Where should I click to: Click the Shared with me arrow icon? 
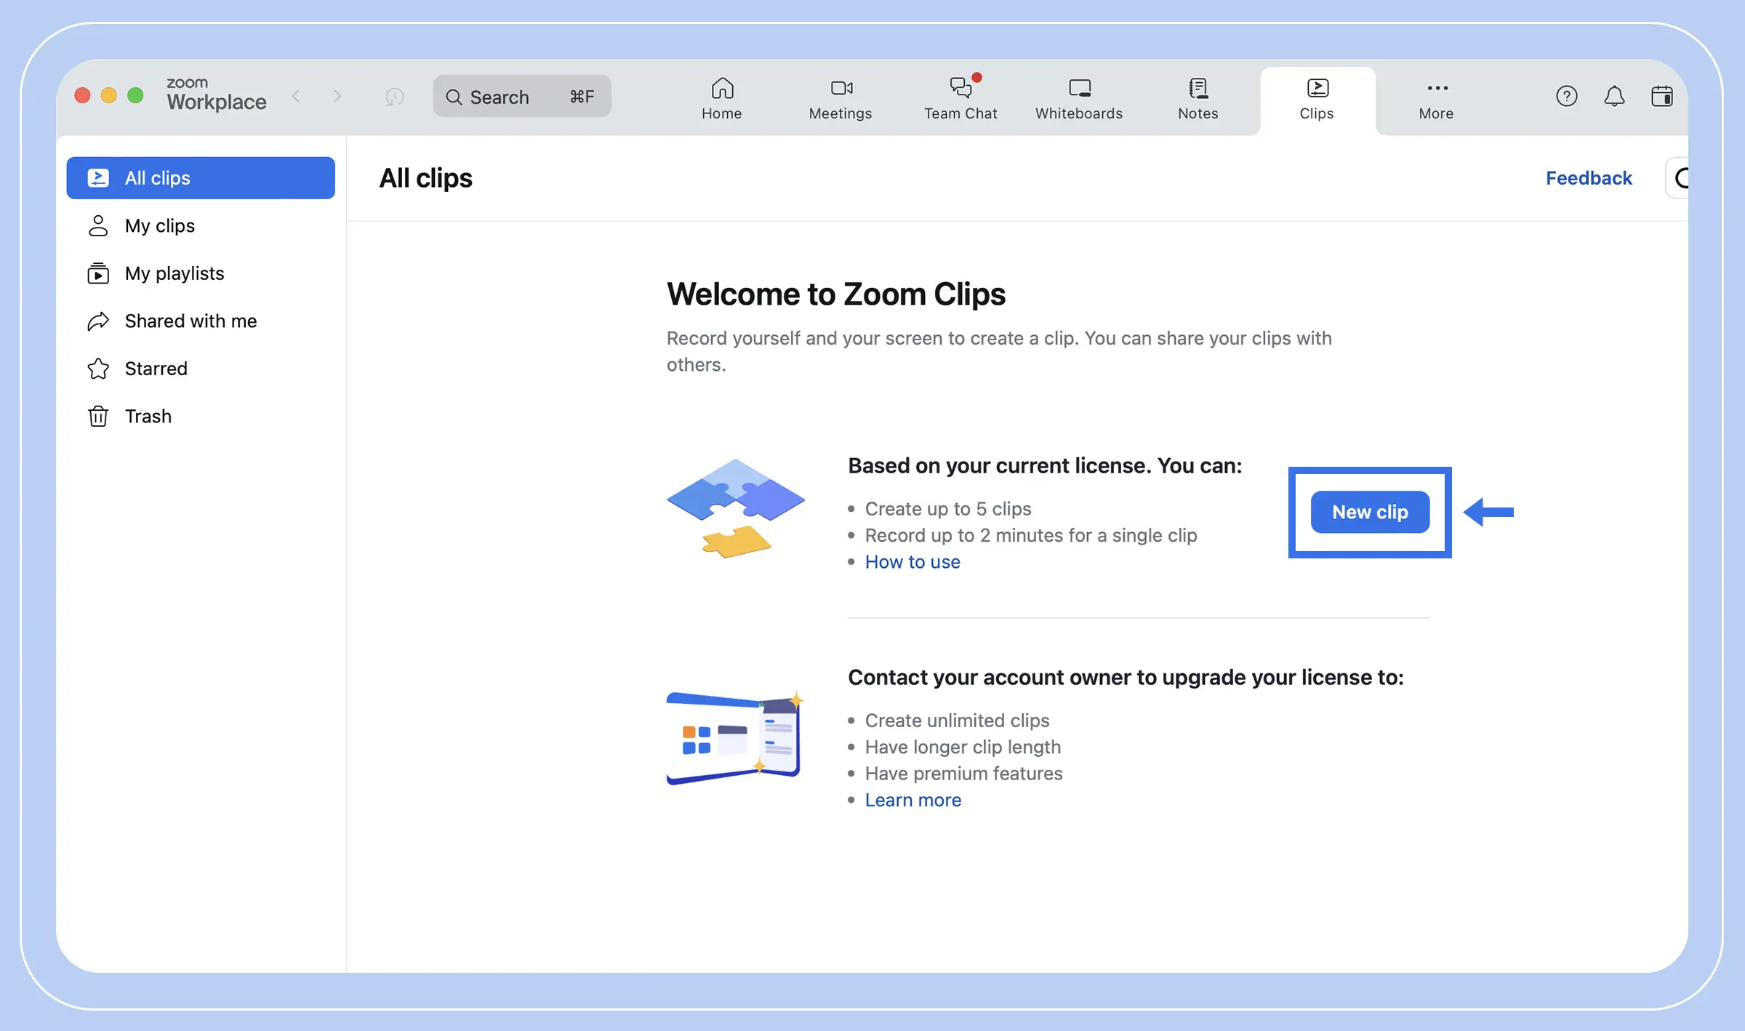click(x=98, y=321)
